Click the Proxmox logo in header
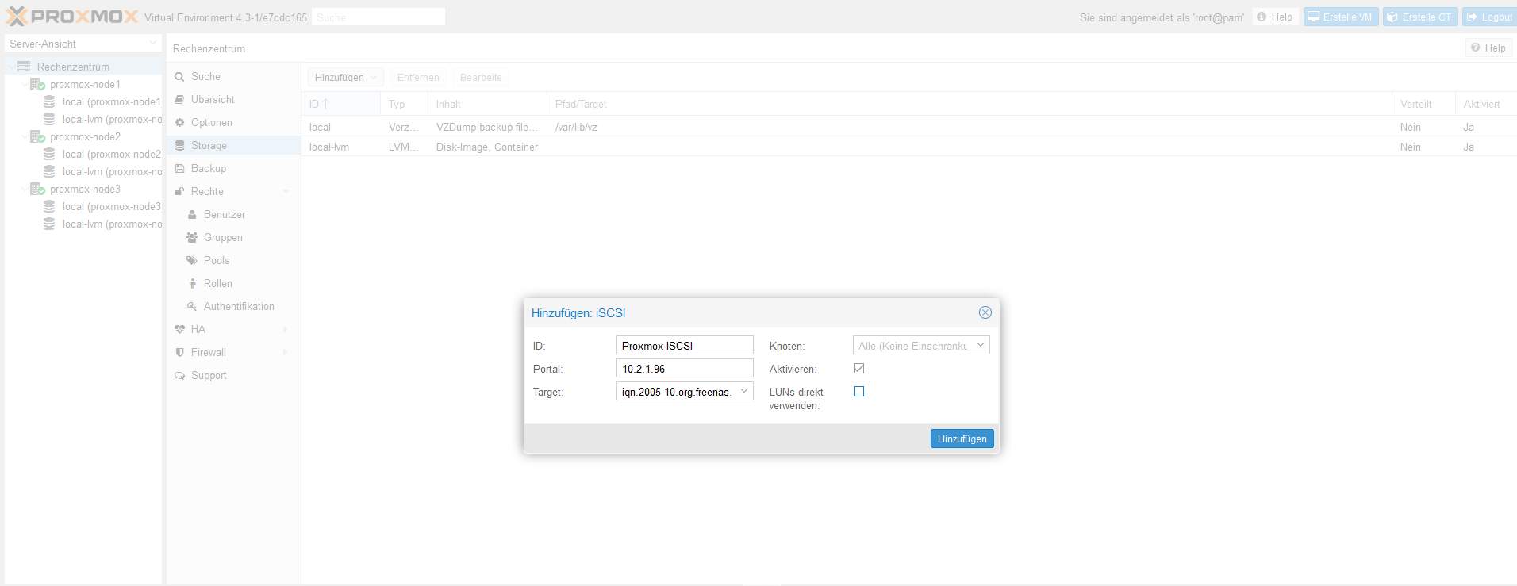 72,17
